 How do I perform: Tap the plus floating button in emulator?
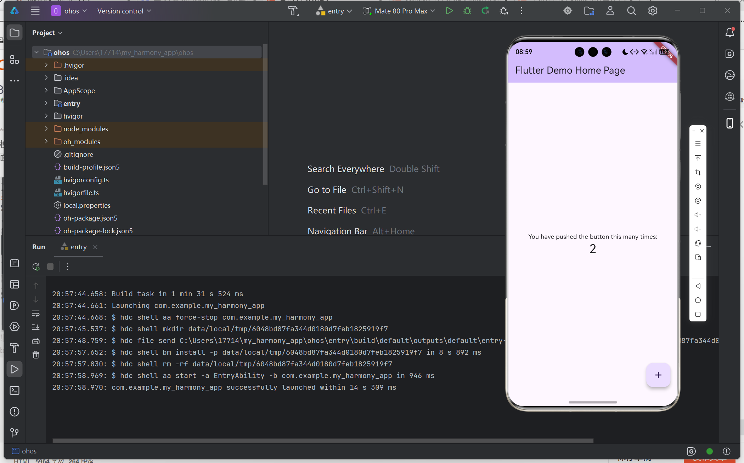pos(658,375)
